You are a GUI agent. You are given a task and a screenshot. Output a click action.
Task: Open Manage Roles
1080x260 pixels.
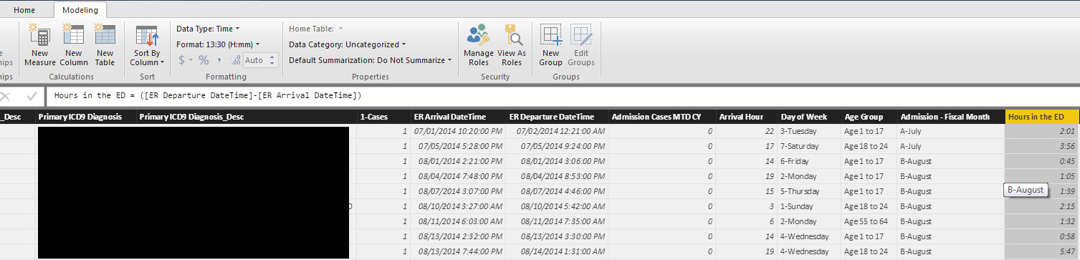(478, 44)
